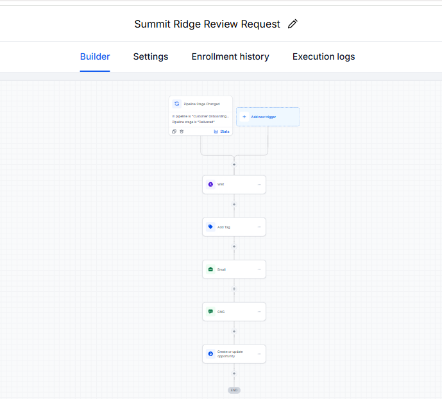Open the SMS step options menu
The height and width of the screenshot is (399, 442).
pos(259,312)
